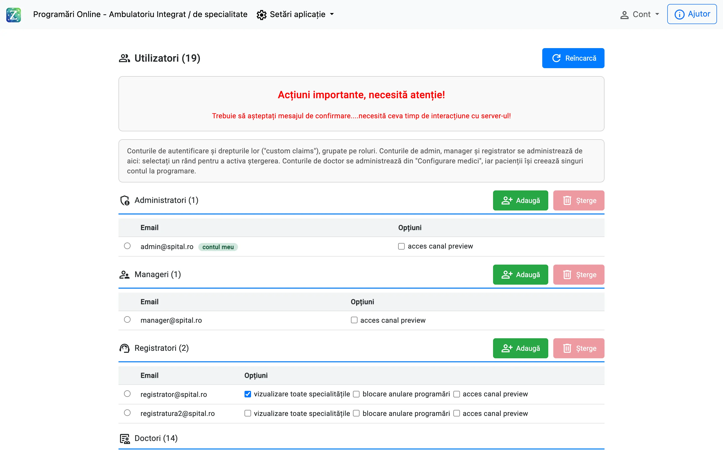Click the add-user icon in the Manageri Adaugă button
Image resolution: width=723 pixels, height=451 pixels.
click(x=507, y=275)
